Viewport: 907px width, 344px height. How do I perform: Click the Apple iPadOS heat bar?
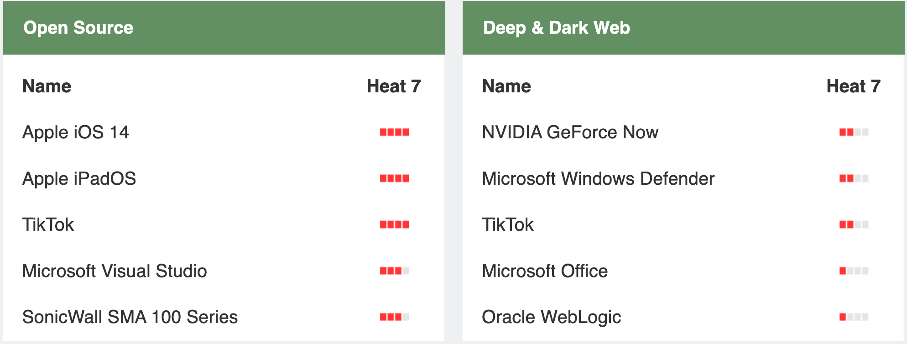tap(394, 178)
